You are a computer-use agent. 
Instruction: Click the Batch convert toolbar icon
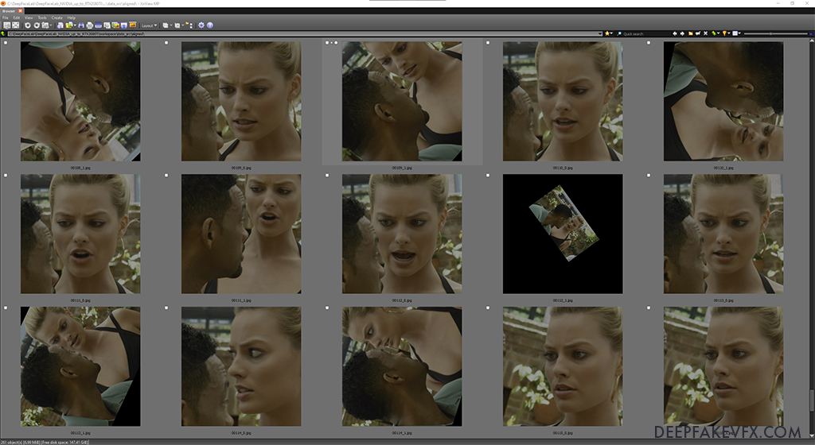(x=115, y=25)
